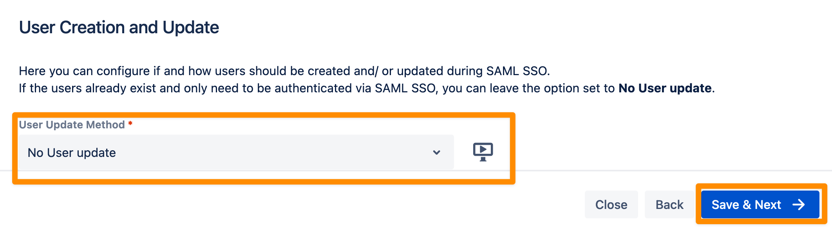Viewport: 832px width, 234px height.
Task: Open the update method combo box list
Action: 236,153
